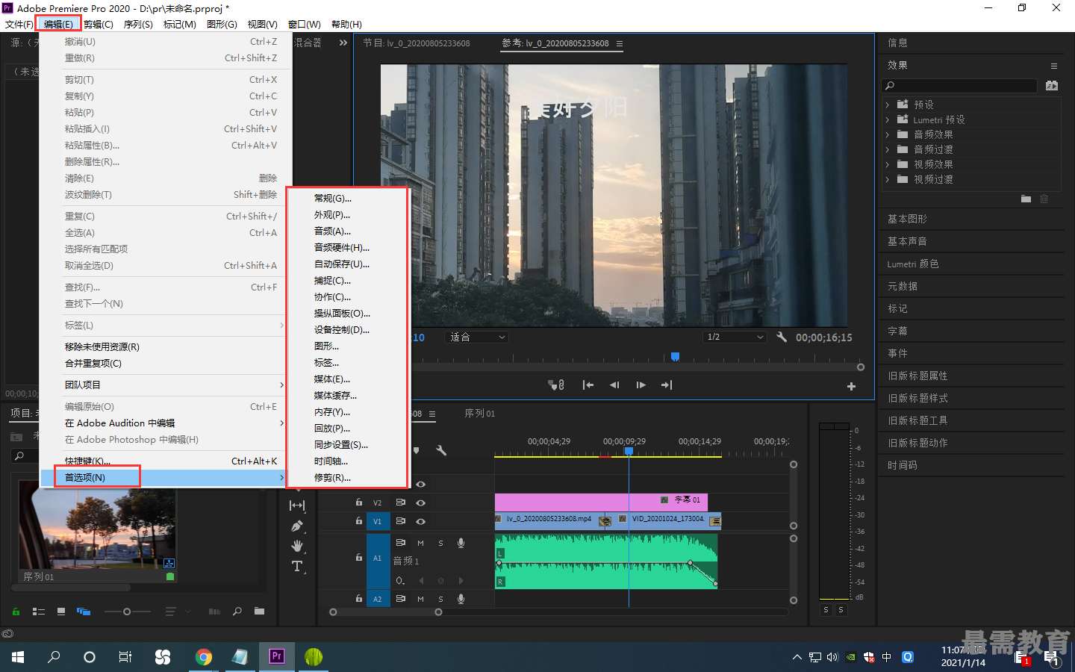1075x672 pixels.
Task: Switch Project panel to freeform view
Action: point(84,612)
